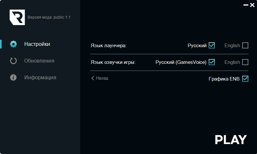Click the 'Язык озвучки игры' label

click(x=113, y=62)
